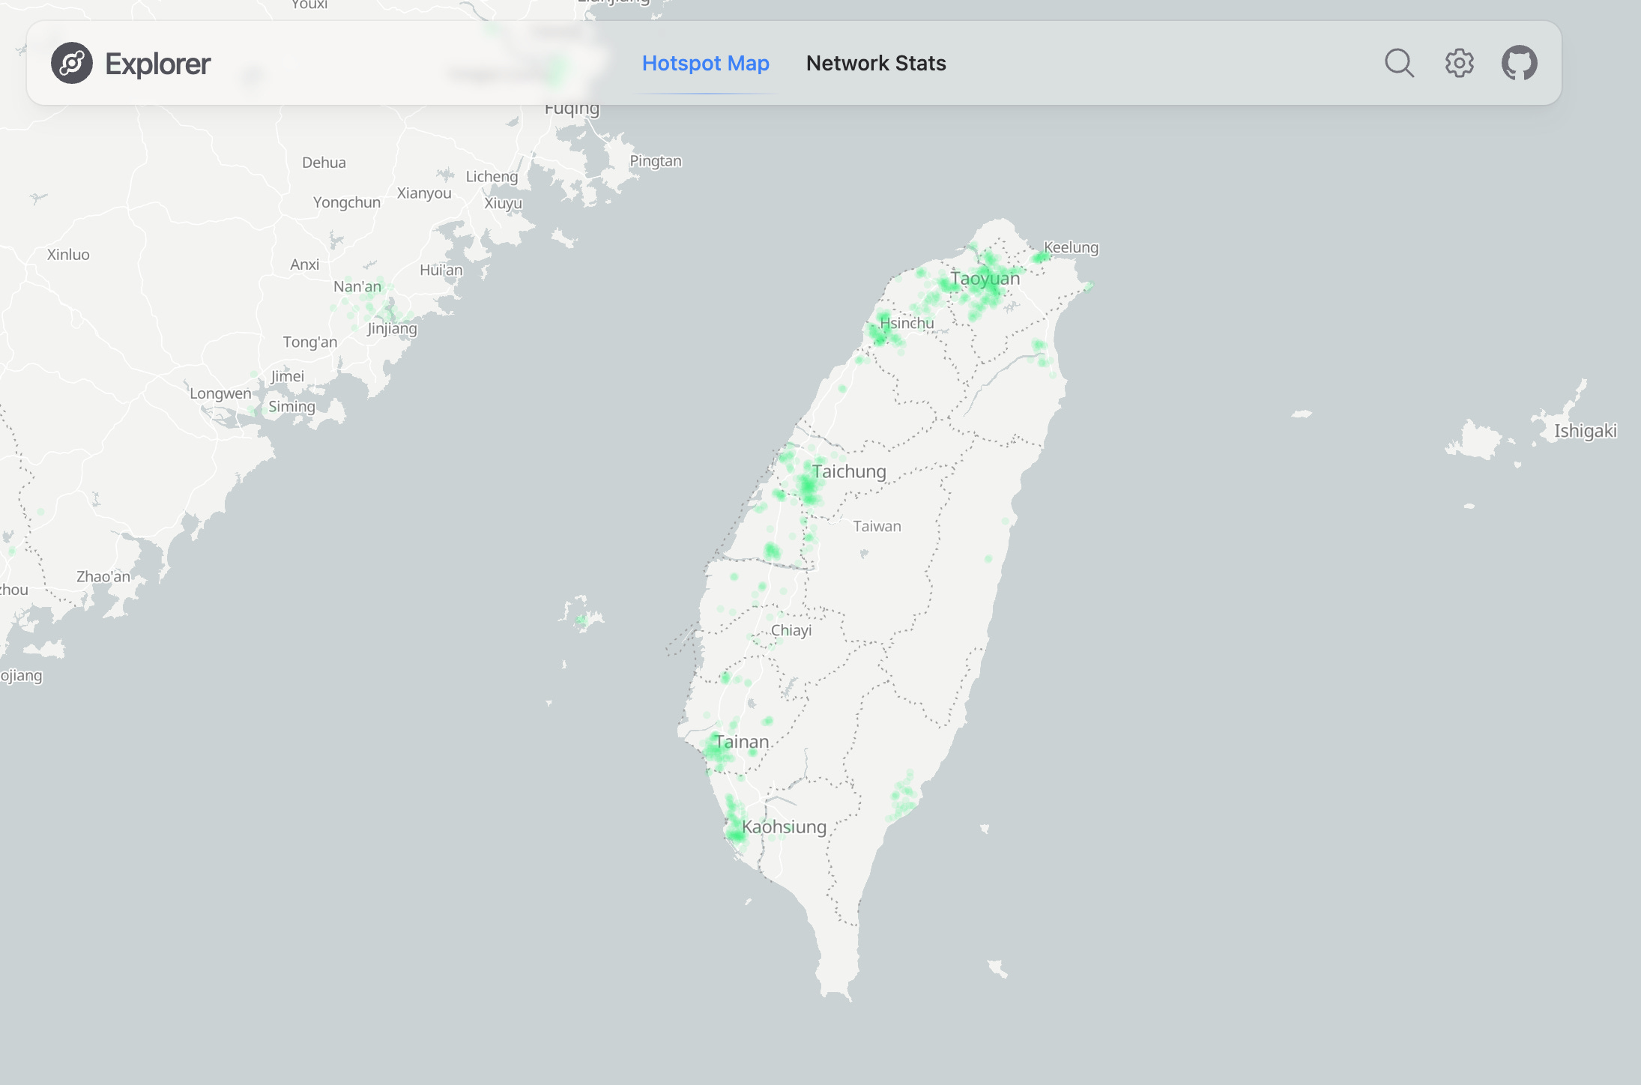
Task: Click the Xianyou label
Action: 424,193
